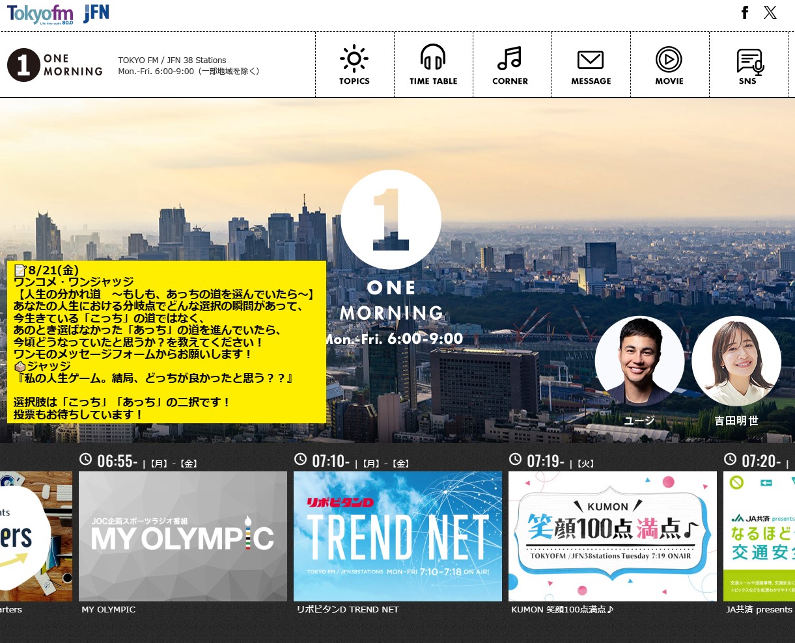Click the hero text Mon.-Fri. 6:00-9:00
Image resolution: width=795 pixels, height=643 pixels.
click(x=394, y=339)
